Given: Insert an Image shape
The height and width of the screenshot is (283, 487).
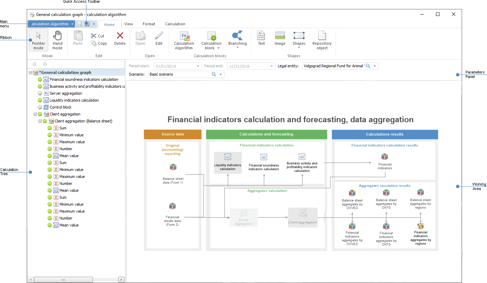Looking at the screenshot, I should click(x=280, y=38).
